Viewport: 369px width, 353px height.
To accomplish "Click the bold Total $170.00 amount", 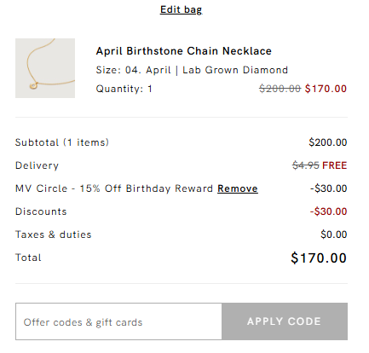I will pos(319,258).
